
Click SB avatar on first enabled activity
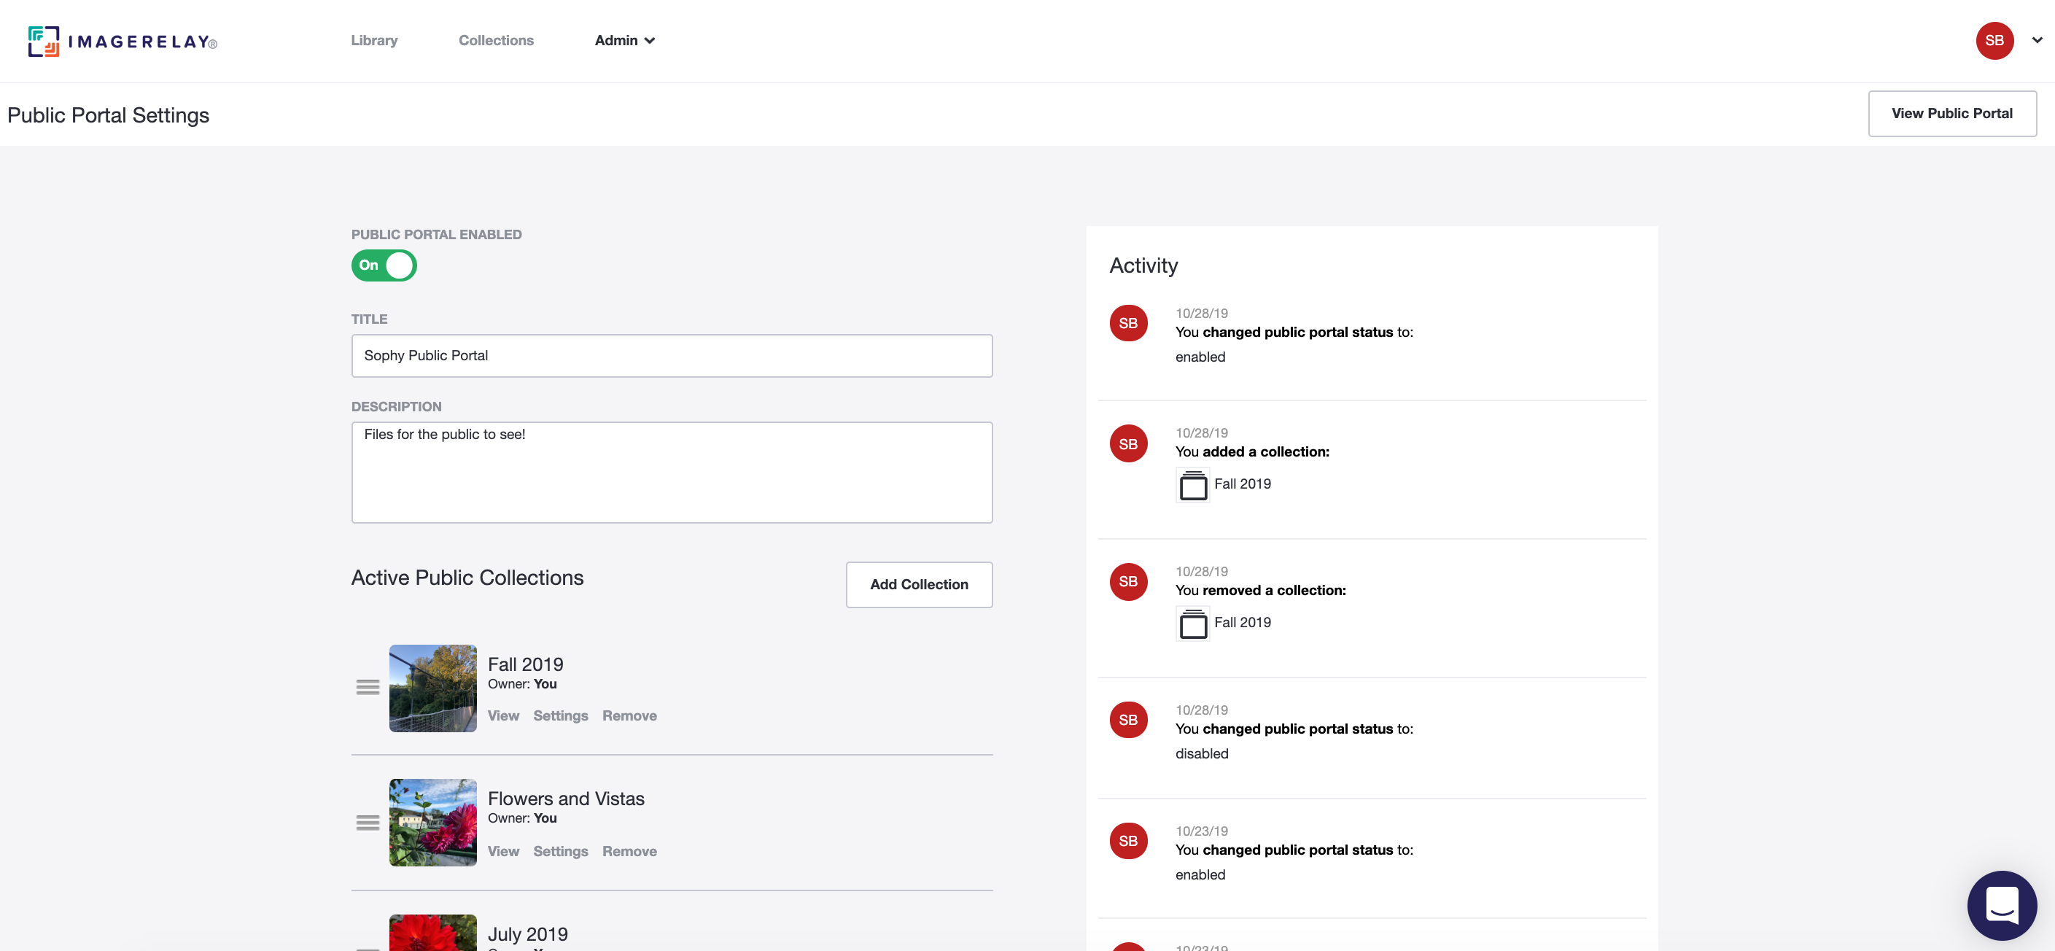[x=1128, y=323]
